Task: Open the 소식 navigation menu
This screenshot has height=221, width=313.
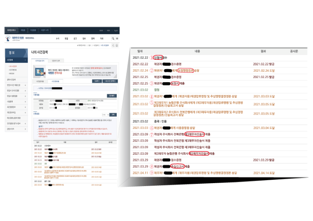Action: [57, 38]
